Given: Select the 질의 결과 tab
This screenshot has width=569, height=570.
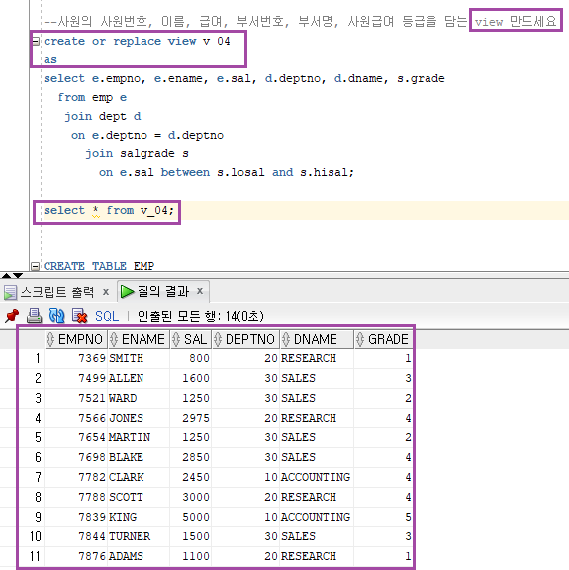Looking at the screenshot, I should 163,291.
